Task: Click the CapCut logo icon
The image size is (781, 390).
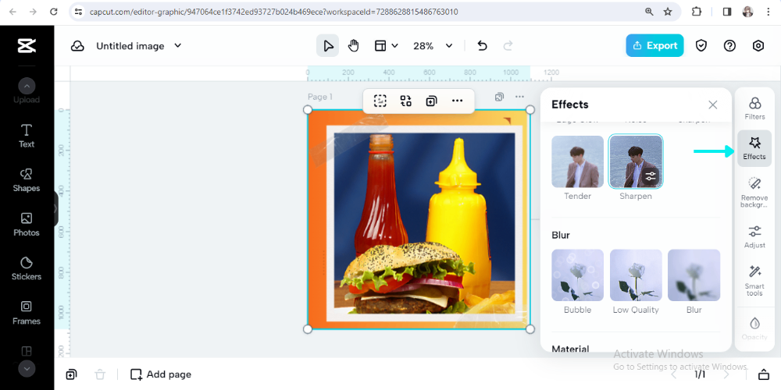Action: (x=27, y=46)
